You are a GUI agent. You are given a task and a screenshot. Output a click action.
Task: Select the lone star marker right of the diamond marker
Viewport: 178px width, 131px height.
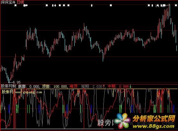tap(111, 5)
